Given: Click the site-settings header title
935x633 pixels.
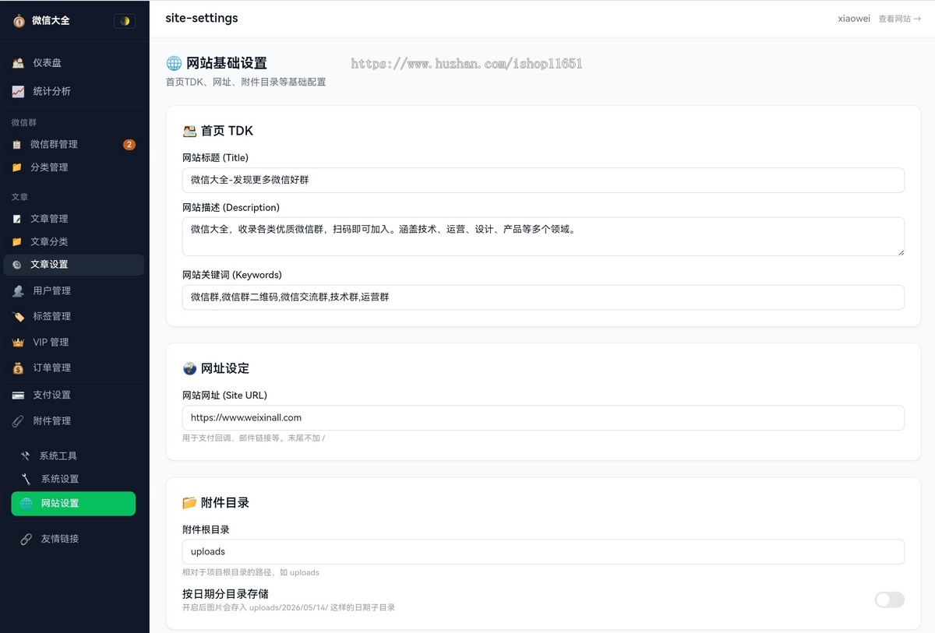Looking at the screenshot, I should (202, 18).
